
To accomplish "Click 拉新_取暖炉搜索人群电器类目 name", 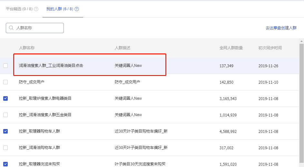I will click(x=45, y=98).
